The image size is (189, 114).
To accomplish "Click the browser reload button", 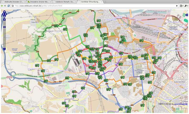I will (9, 6).
